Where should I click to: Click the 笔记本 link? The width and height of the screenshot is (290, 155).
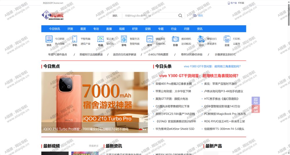[x=110, y=39]
